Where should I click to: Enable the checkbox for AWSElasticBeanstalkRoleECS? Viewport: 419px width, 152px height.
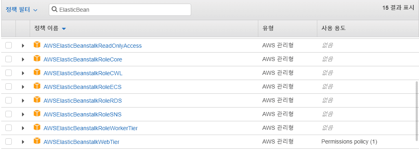[9, 87]
